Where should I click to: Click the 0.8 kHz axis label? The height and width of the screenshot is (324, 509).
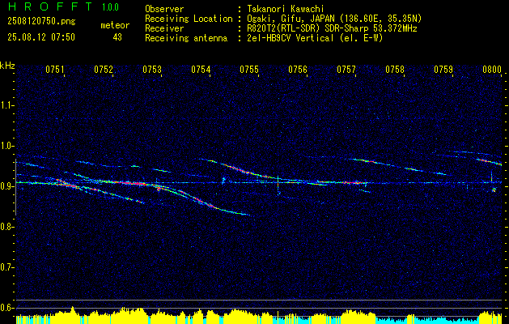pyautogui.click(x=7, y=227)
